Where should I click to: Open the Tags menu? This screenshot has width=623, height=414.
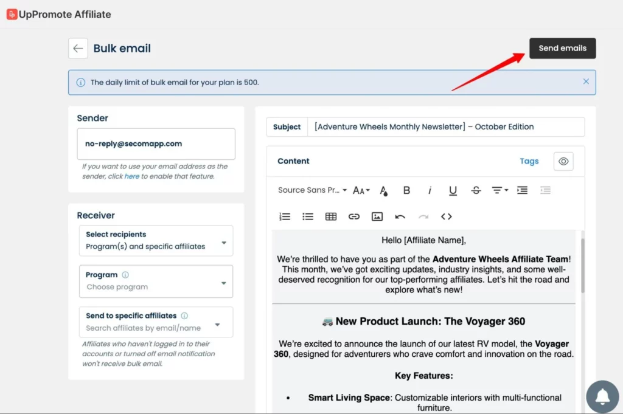[x=529, y=161]
